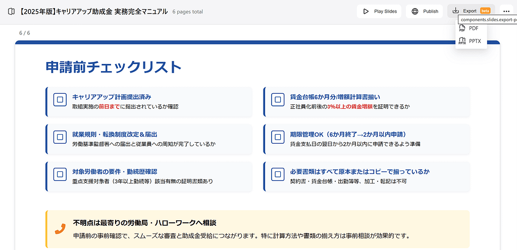The image size is (517, 250).
Task: Open the three-dot more options menu
Action: point(506,11)
